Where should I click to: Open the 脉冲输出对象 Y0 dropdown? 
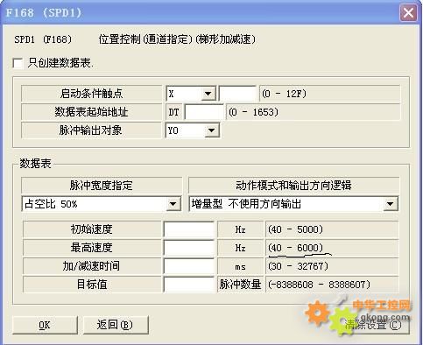tap(211, 130)
